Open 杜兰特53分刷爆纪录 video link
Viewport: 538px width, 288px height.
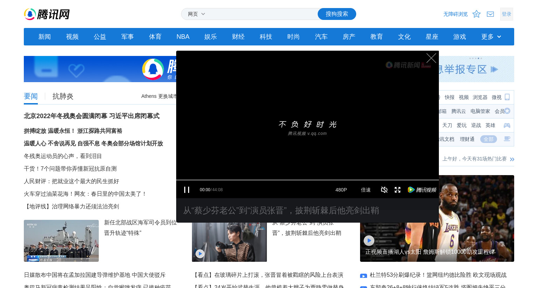(x=438, y=275)
